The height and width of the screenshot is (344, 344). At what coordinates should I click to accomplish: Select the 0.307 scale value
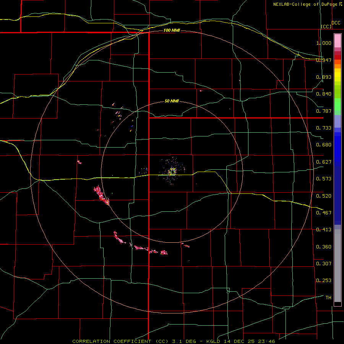[x=324, y=263]
